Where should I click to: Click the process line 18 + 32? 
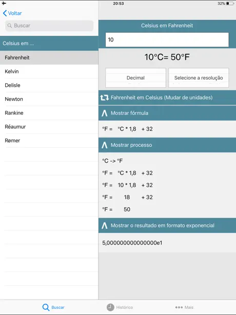point(127,198)
